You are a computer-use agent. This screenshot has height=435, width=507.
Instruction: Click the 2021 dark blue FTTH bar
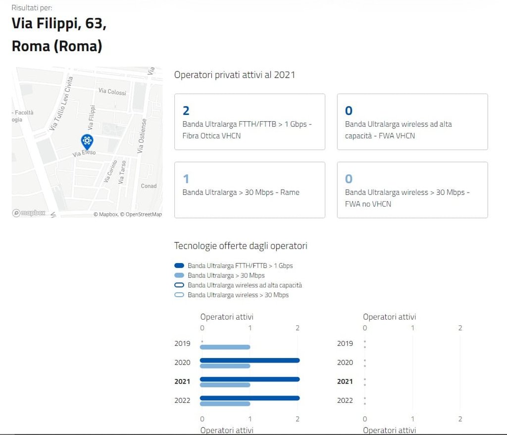tap(250, 379)
